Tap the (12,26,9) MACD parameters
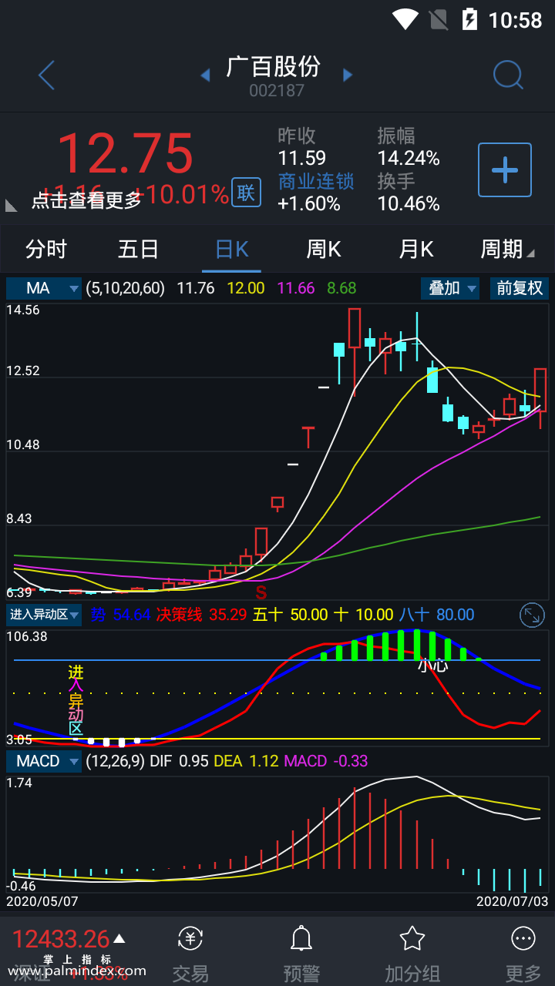This screenshot has width=555, height=986. click(x=115, y=761)
